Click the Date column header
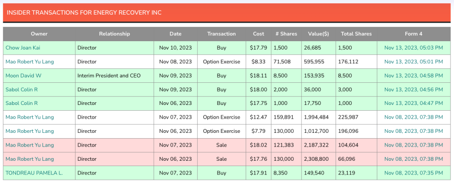 click(176, 34)
